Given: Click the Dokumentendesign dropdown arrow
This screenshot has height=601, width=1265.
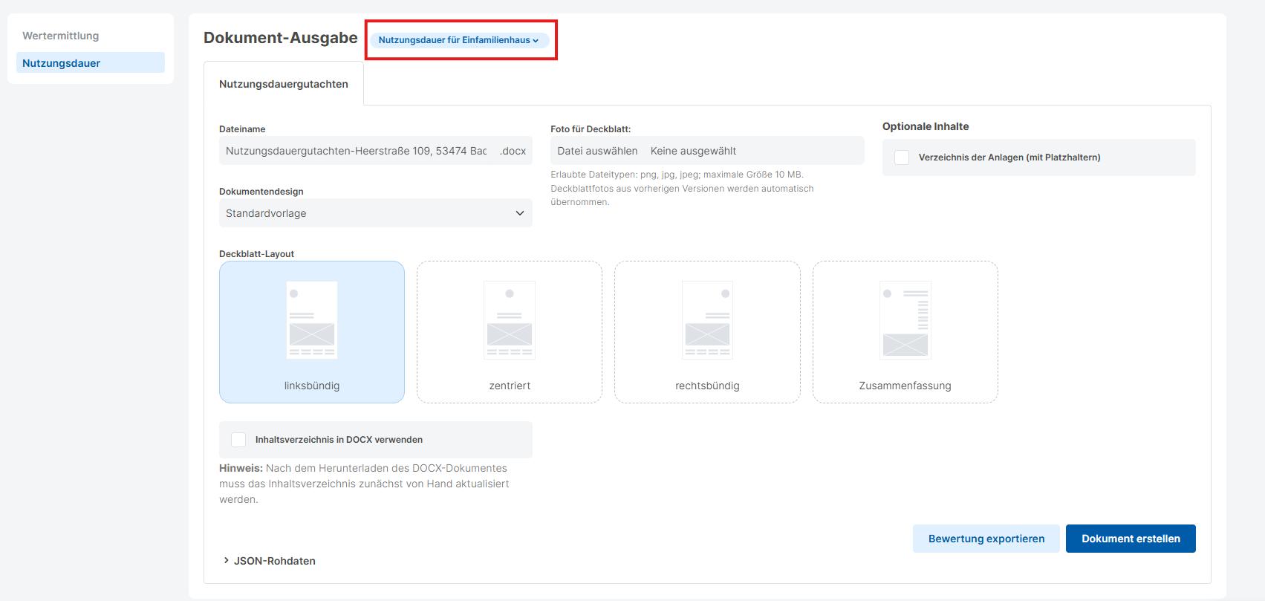Looking at the screenshot, I should 519,213.
